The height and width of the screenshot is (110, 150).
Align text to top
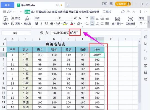click(x=87, y=18)
